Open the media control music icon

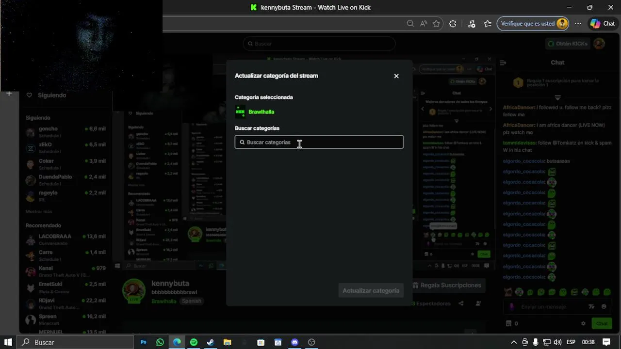click(x=472, y=24)
